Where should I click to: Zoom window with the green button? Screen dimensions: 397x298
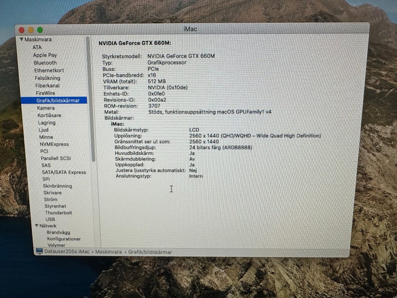click(x=40, y=30)
